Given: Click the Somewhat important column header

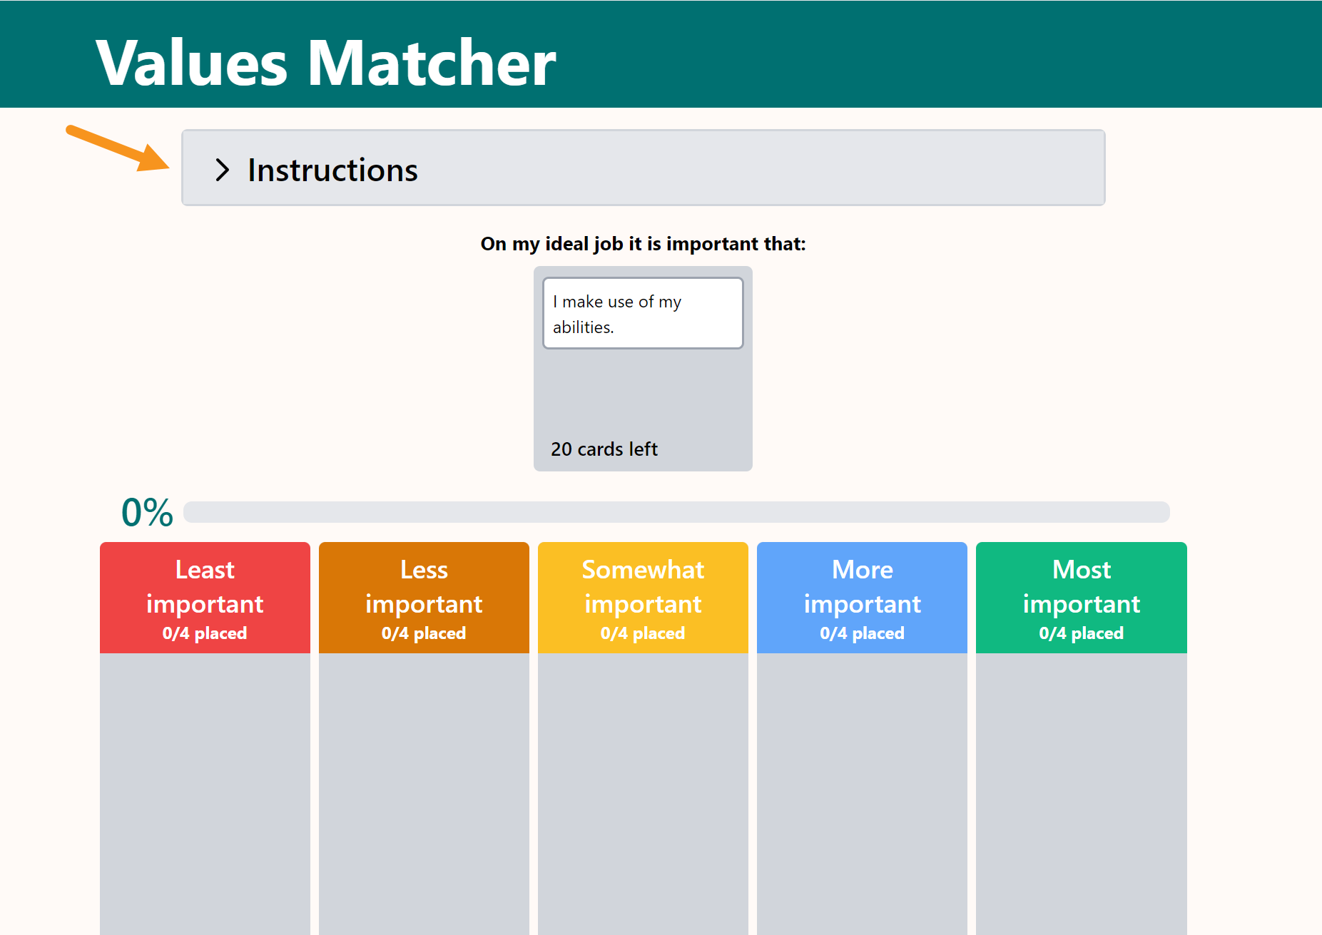Looking at the screenshot, I should point(643,598).
